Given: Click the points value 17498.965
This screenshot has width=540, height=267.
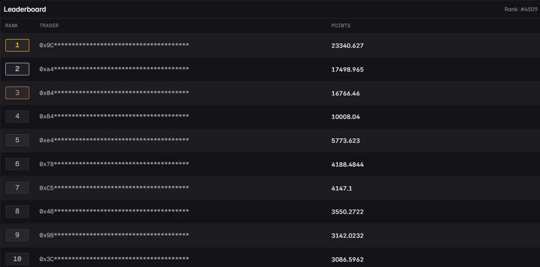Looking at the screenshot, I should pyautogui.click(x=347, y=69).
